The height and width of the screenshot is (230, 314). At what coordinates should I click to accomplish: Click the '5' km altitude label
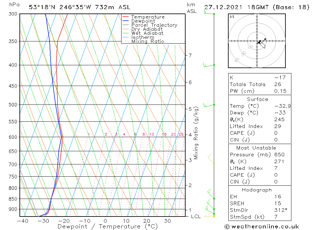click(x=190, y=109)
